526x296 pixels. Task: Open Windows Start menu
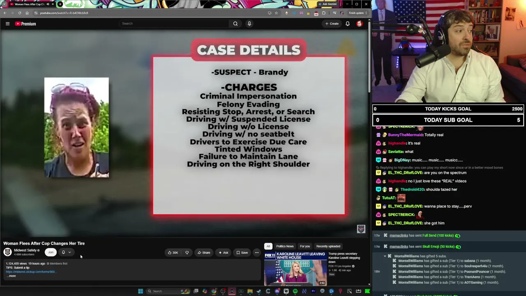point(141,291)
